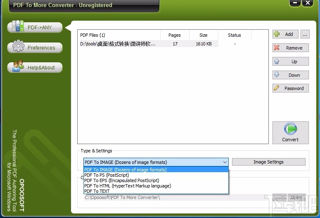The height and width of the screenshot is (218, 320).
Task: Click the Up arrow icon
Action: [x=277, y=61]
